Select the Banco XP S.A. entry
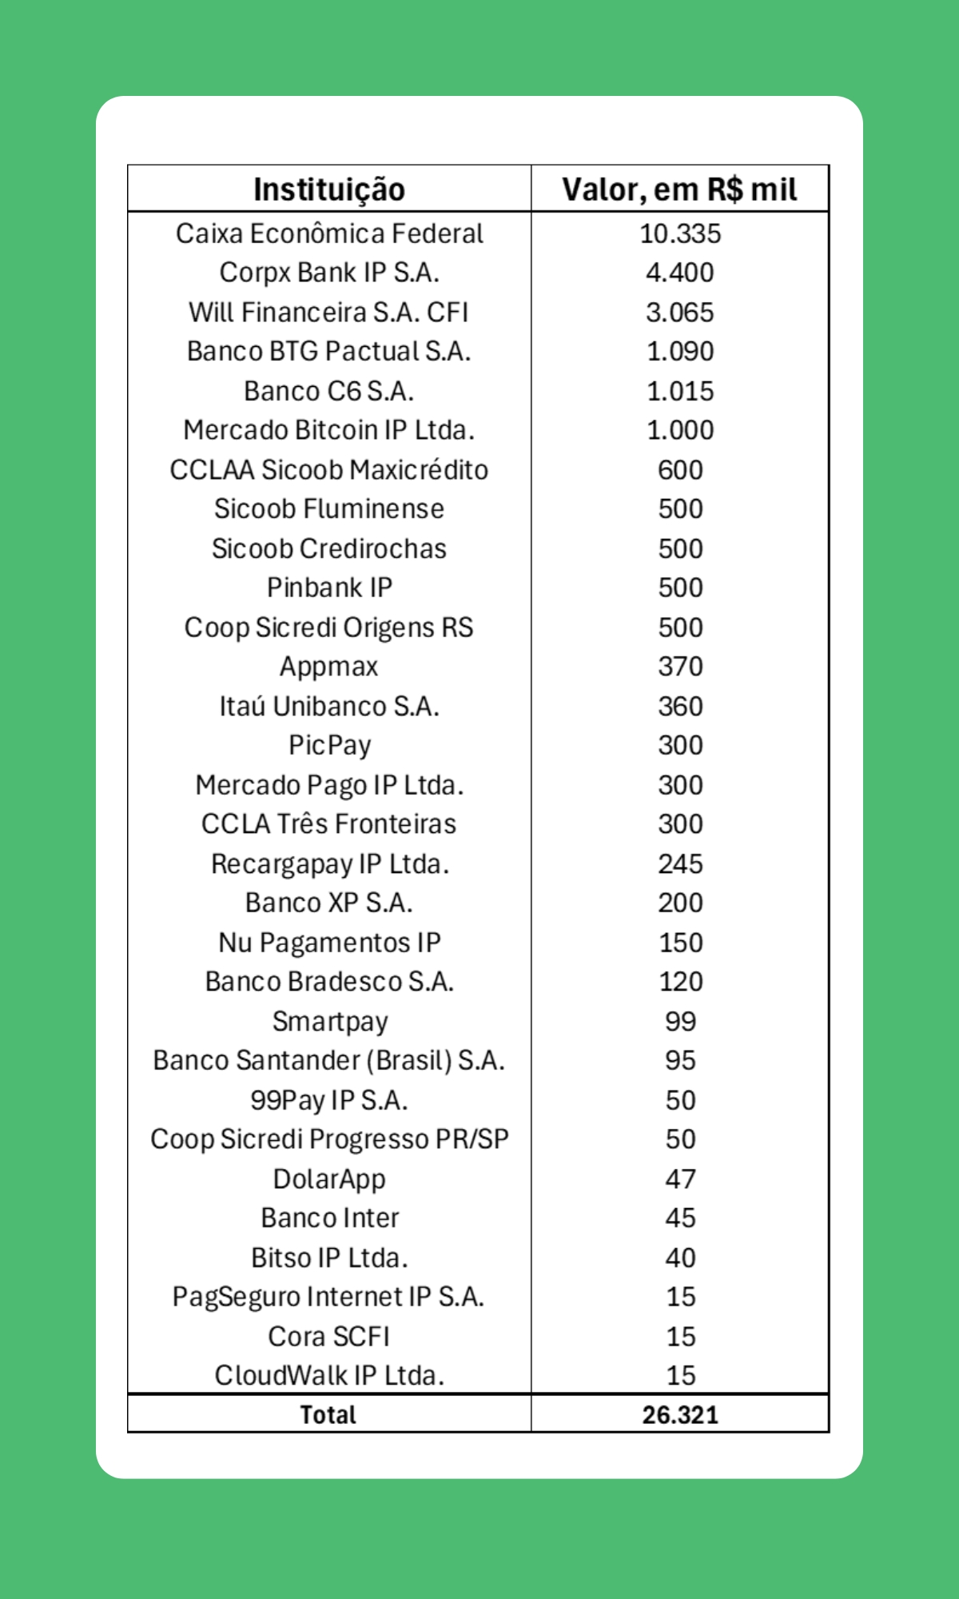 click(x=328, y=903)
